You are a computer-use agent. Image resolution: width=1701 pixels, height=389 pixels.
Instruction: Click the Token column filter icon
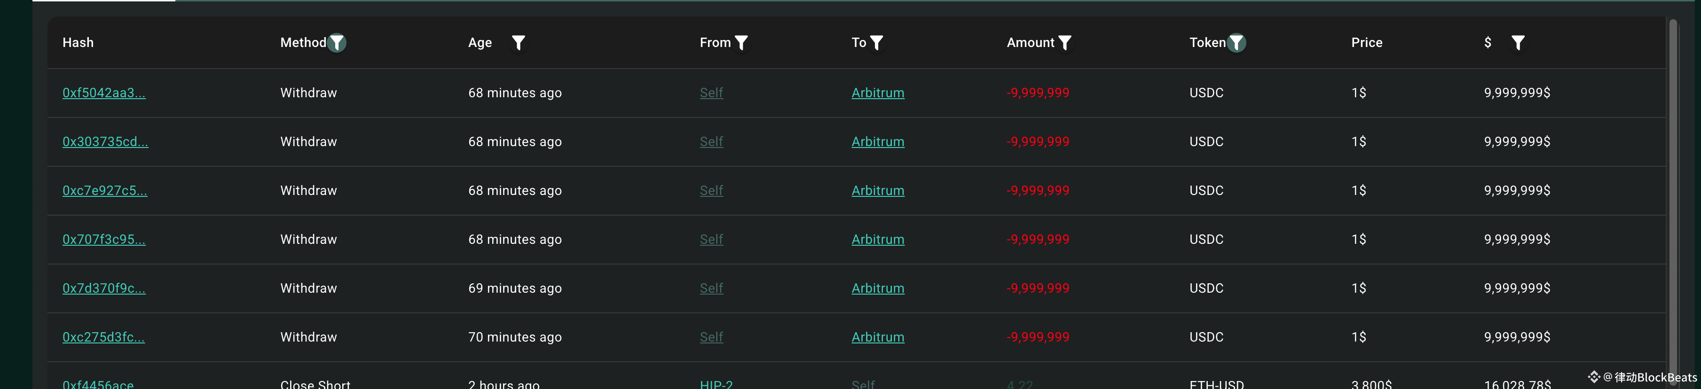point(1236,43)
